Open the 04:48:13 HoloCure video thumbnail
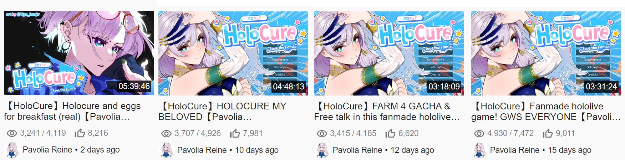The width and height of the screenshot is (625, 160). point(233,53)
